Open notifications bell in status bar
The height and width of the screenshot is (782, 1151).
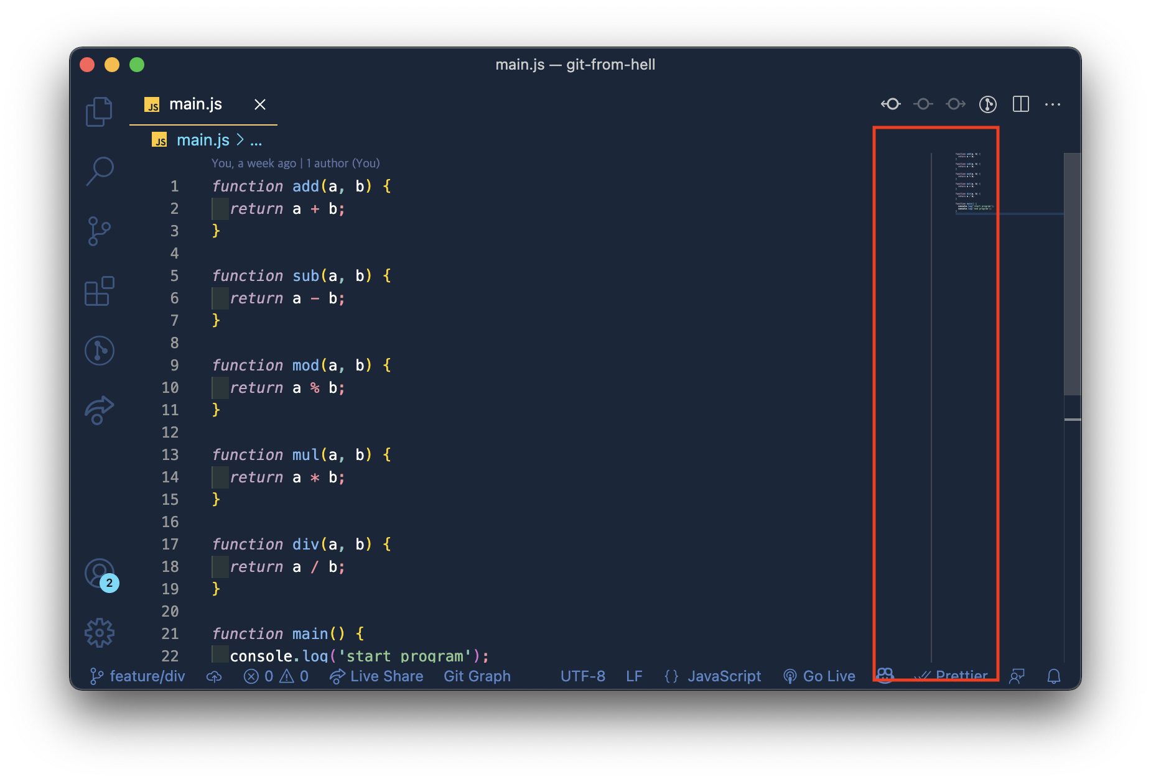tap(1054, 676)
